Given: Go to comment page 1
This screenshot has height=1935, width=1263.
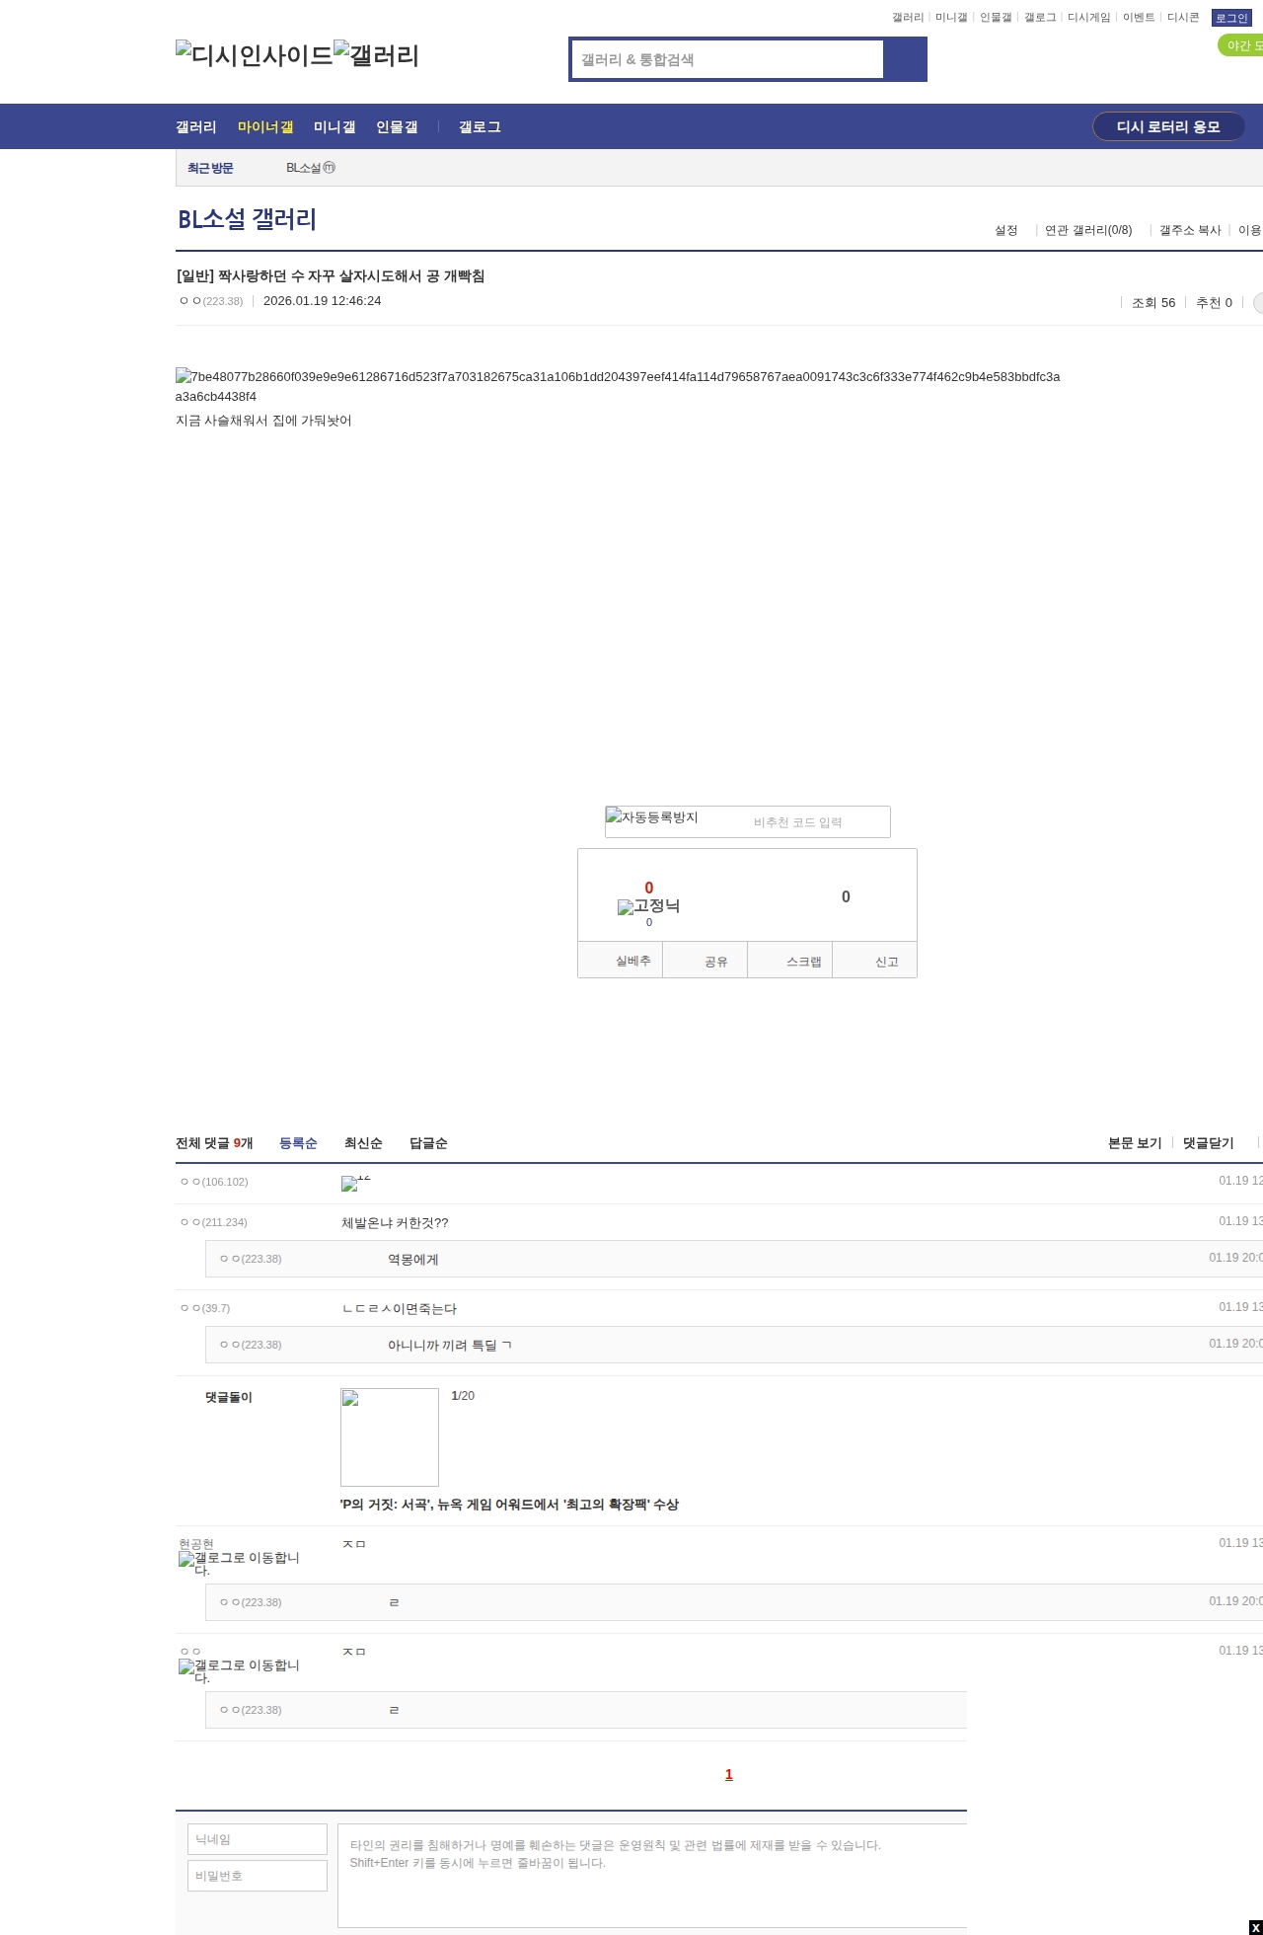Looking at the screenshot, I should tap(729, 1774).
